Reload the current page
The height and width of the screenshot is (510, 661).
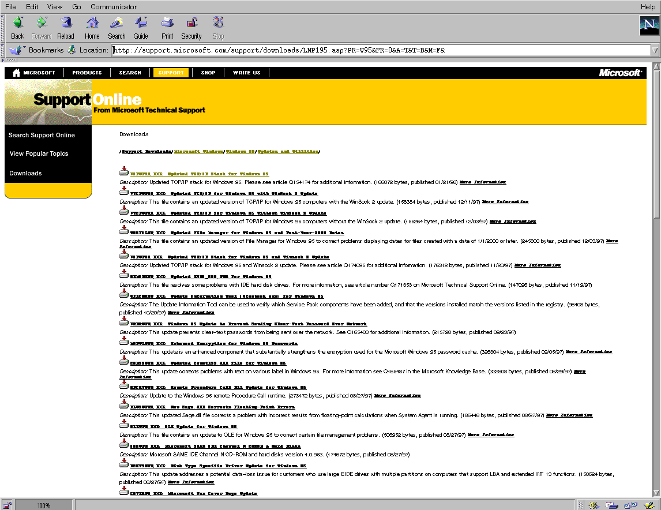[x=66, y=27]
